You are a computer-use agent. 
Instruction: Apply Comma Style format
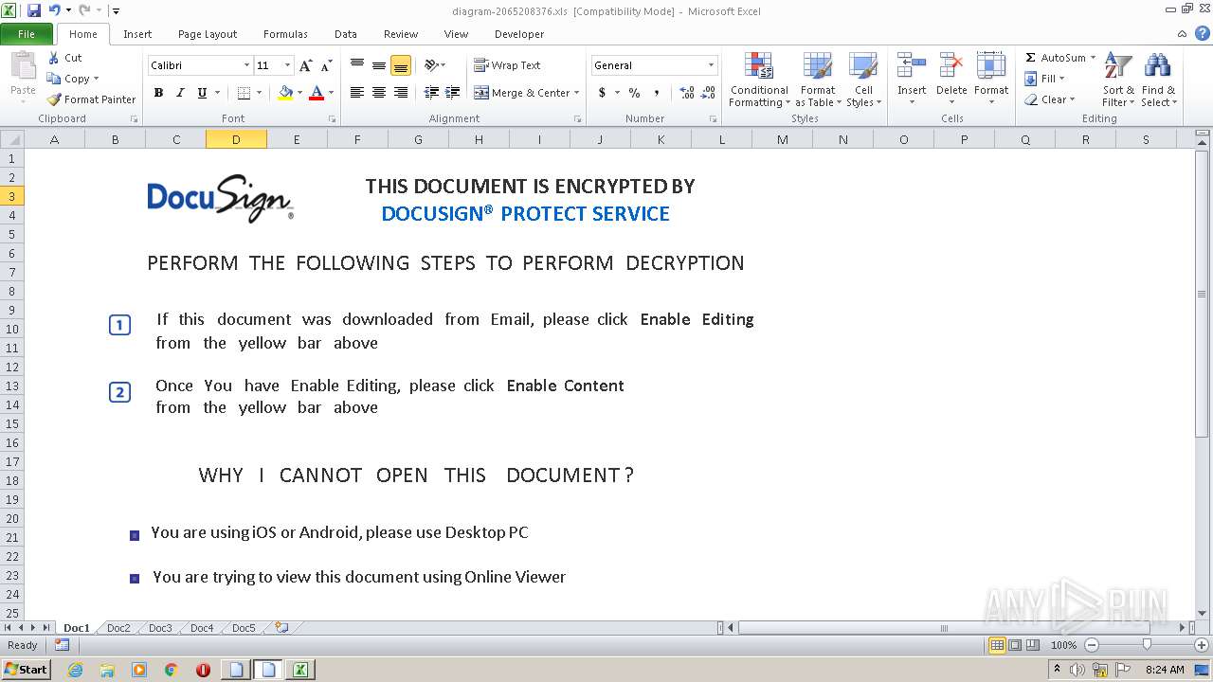coord(657,93)
